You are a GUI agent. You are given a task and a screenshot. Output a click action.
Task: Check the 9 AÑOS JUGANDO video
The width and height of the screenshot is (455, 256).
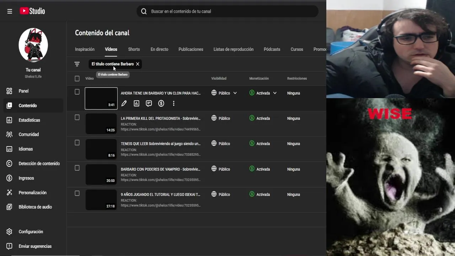pyautogui.click(x=77, y=193)
